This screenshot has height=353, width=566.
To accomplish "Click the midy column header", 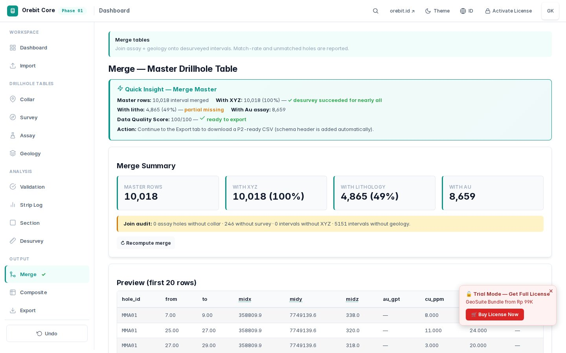I will 296,299.
